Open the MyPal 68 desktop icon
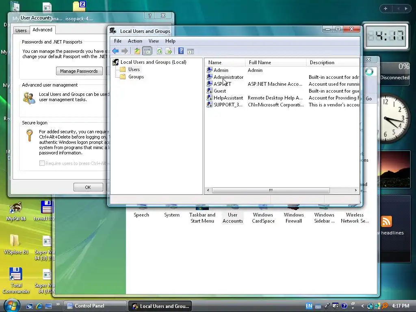 16,211
